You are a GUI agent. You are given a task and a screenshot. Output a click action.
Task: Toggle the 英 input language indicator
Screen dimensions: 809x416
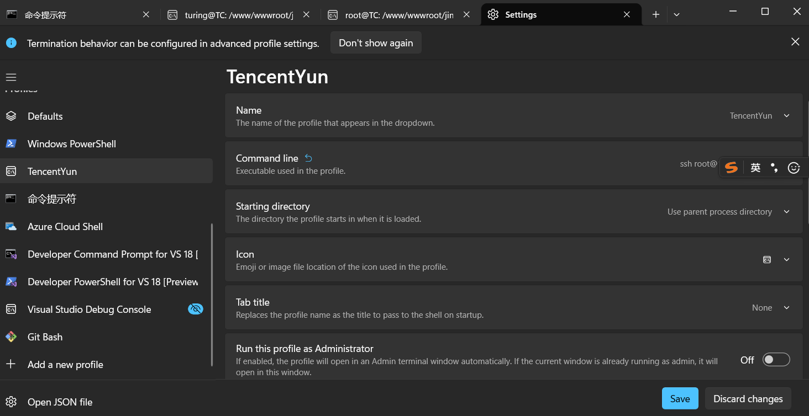coord(755,168)
